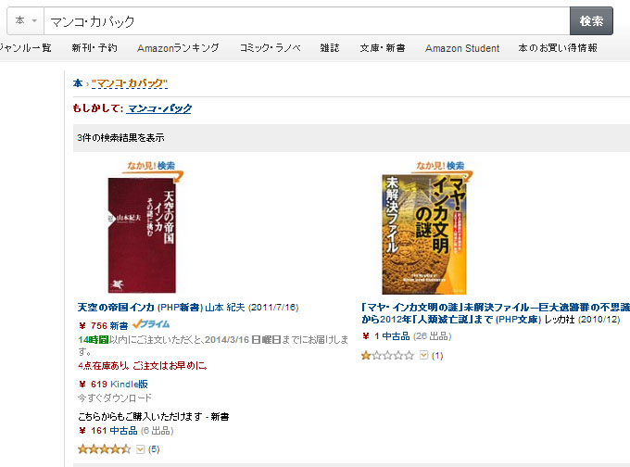Open Amazon Student link
This screenshot has height=467, width=630.
coord(462,48)
